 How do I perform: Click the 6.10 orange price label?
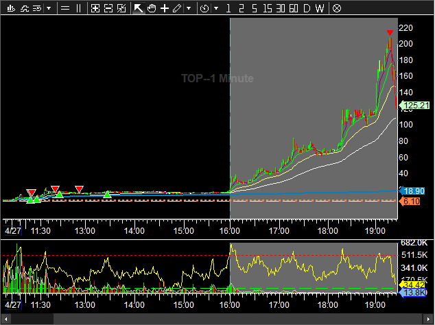[x=410, y=202]
